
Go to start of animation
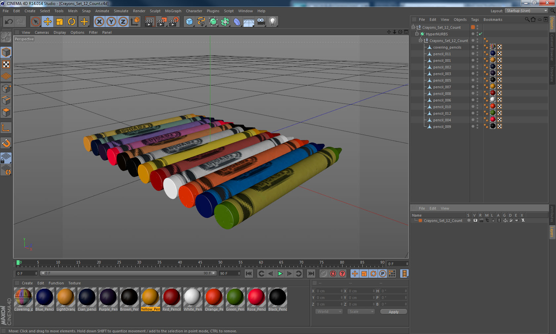(x=249, y=273)
